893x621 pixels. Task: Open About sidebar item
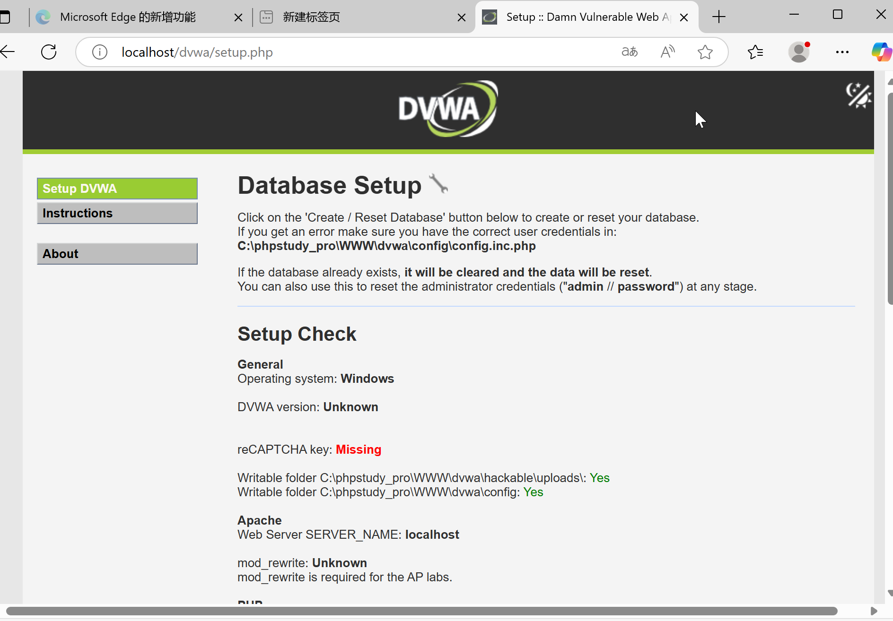(117, 254)
